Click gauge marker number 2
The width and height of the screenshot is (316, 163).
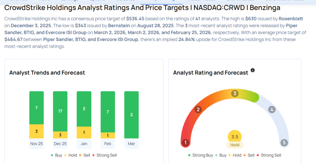point(199,109)
